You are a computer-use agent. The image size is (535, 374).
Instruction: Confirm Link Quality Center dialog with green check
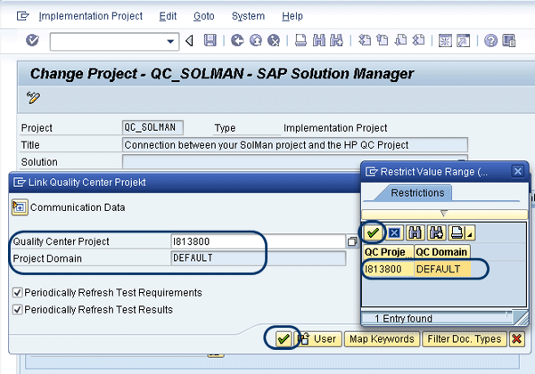pos(284,339)
